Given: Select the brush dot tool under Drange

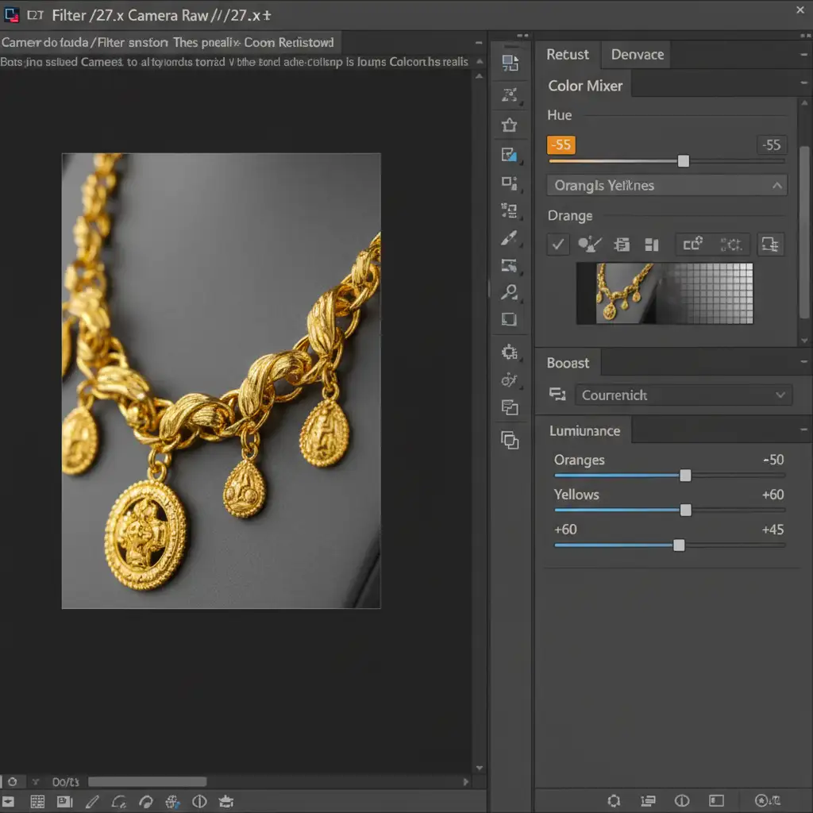Looking at the screenshot, I should pyautogui.click(x=590, y=245).
